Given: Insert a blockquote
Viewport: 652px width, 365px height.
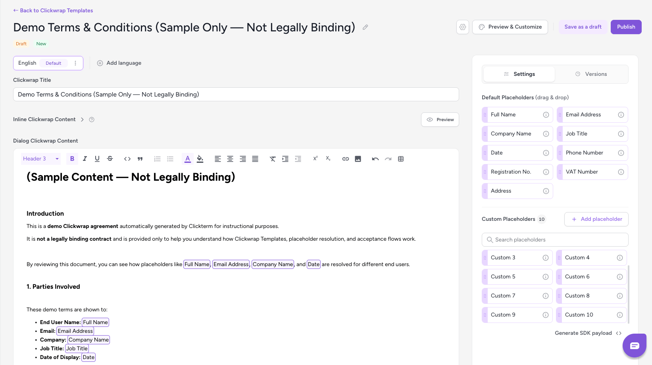Looking at the screenshot, I should click(140, 159).
